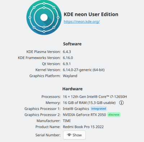Select the Qt version value 6.9.1
The image size is (144, 142).
67,64
